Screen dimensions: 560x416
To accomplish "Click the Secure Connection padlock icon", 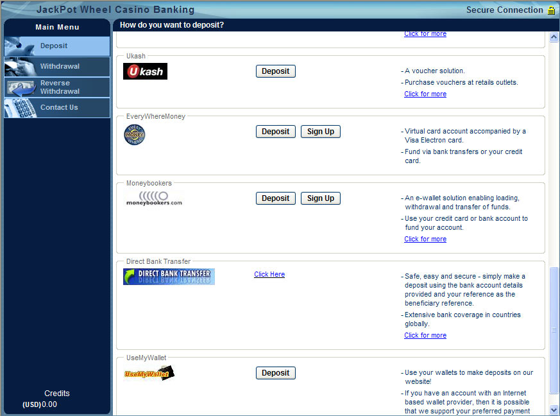I will coord(551,10).
